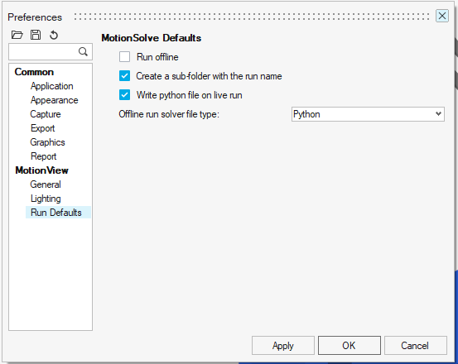The image size is (458, 364).
Task: Disable Write python file on live run
Action: 124,95
